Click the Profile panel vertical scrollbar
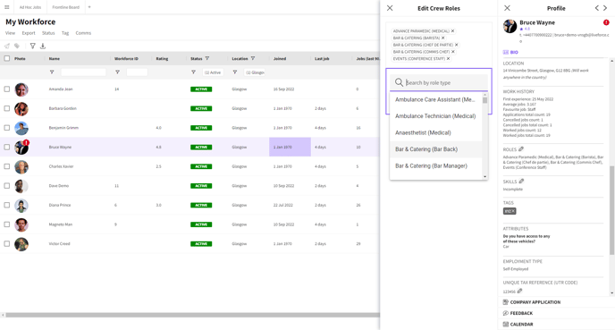The height and width of the screenshot is (330, 615). click(611, 210)
